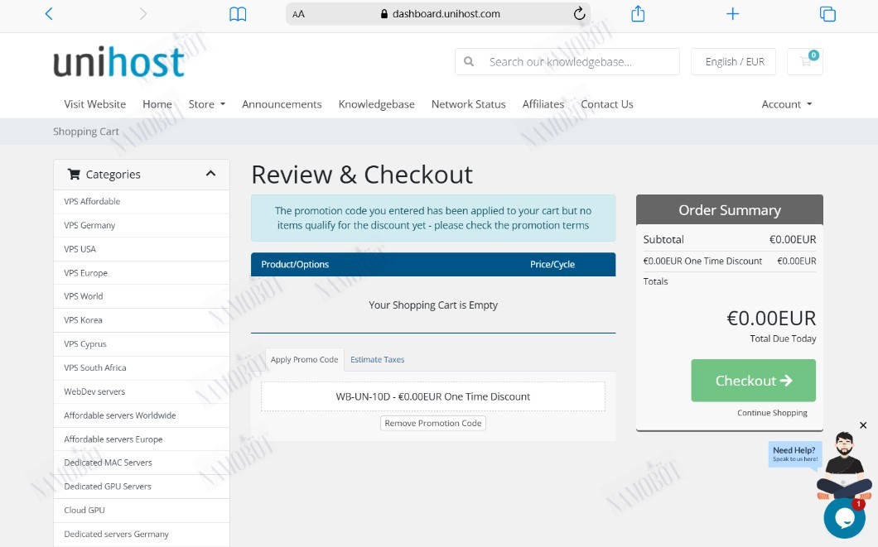Select VPS South Africa category
This screenshot has height=547, width=878.
click(x=142, y=367)
